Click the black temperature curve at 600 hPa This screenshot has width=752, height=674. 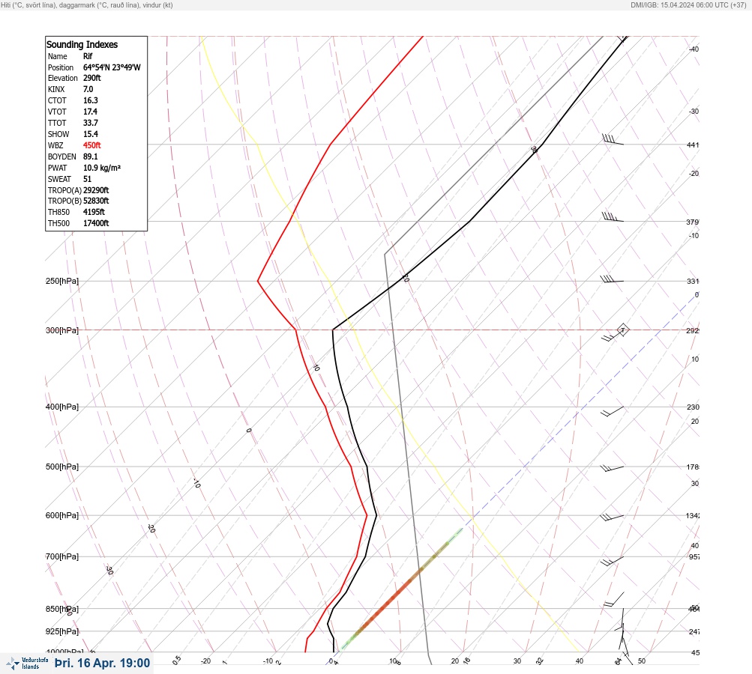click(x=376, y=515)
